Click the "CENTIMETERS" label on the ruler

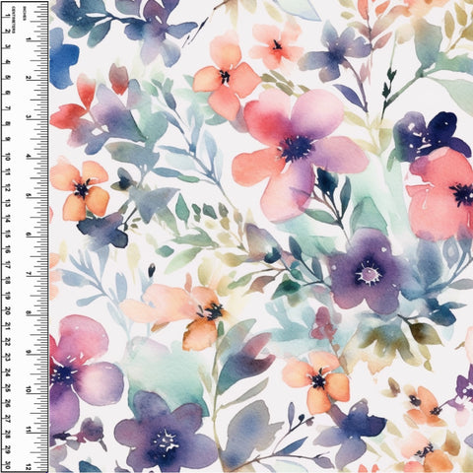click(x=14, y=20)
